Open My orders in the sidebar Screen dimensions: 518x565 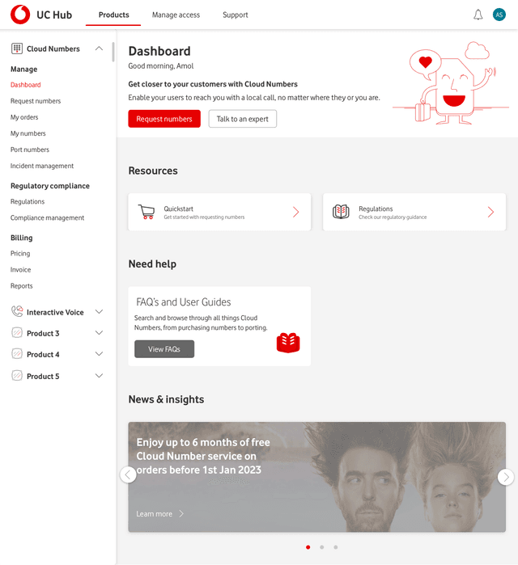tap(24, 117)
